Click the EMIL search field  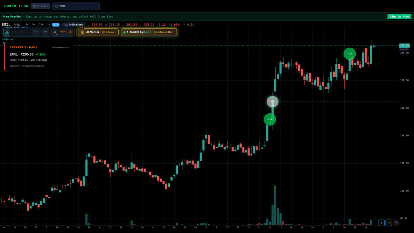click(76, 6)
